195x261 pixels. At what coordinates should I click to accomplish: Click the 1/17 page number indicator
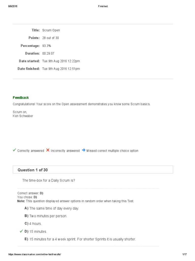[185, 254]
